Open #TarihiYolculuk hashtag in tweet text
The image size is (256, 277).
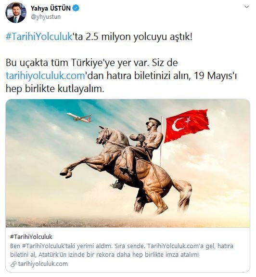pos(39,37)
